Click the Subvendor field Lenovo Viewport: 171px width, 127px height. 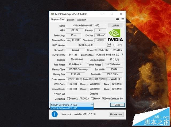pyautogui.click(x=76, y=50)
